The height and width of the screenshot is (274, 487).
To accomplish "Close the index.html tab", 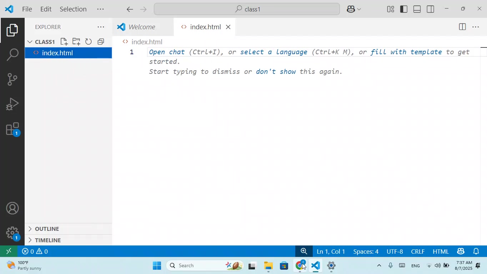I will (228, 27).
